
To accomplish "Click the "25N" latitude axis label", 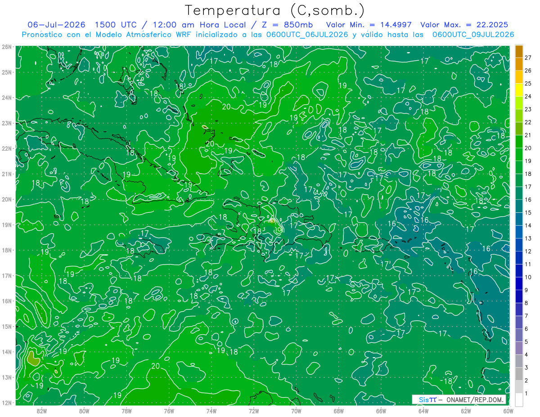I will tap(7, 72).
